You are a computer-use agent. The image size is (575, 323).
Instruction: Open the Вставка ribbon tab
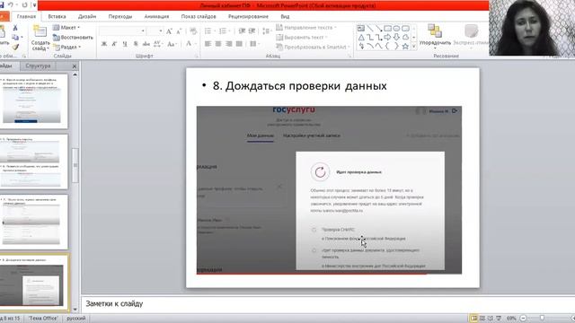coord(57,16)
